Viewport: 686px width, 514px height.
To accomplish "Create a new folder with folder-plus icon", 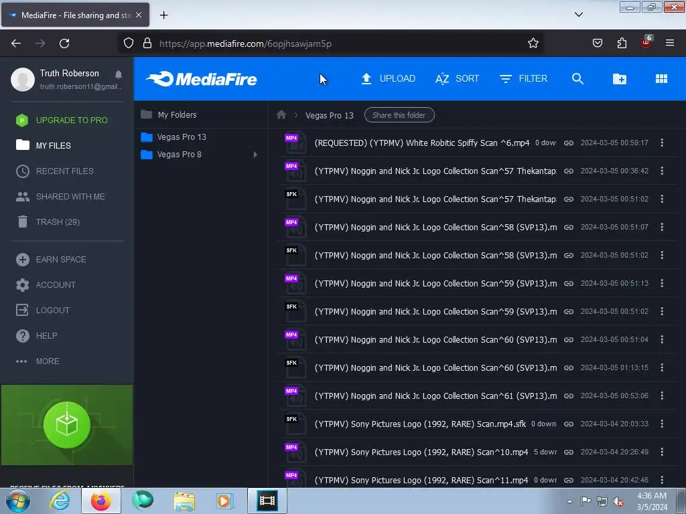I will coord(620,79).
